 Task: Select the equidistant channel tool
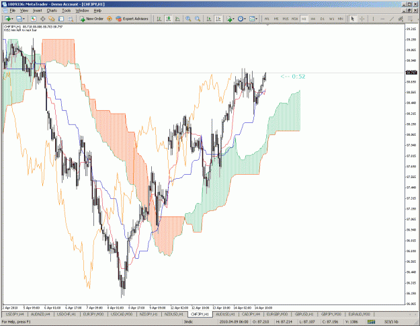coord(401,19)
